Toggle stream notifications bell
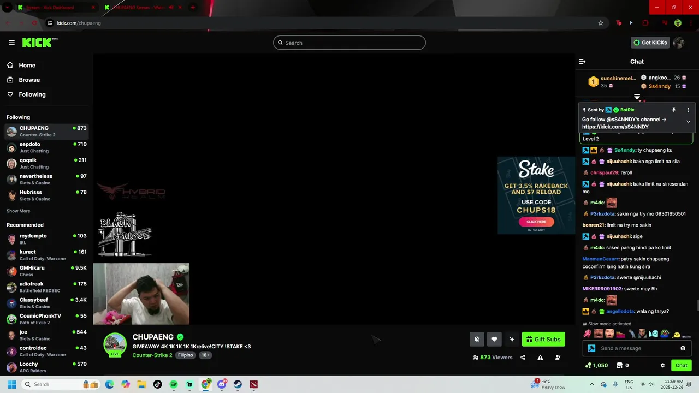The height and width of the screenshot is (393, 699). click(477, 339)
